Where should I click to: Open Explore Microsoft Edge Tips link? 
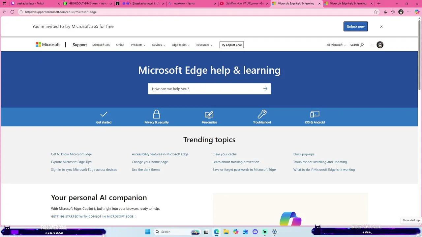click(71, 162)
